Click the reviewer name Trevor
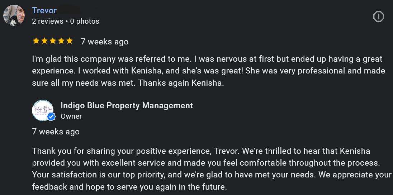This screenshot has width=393, height=195. (x=44, y=10)
